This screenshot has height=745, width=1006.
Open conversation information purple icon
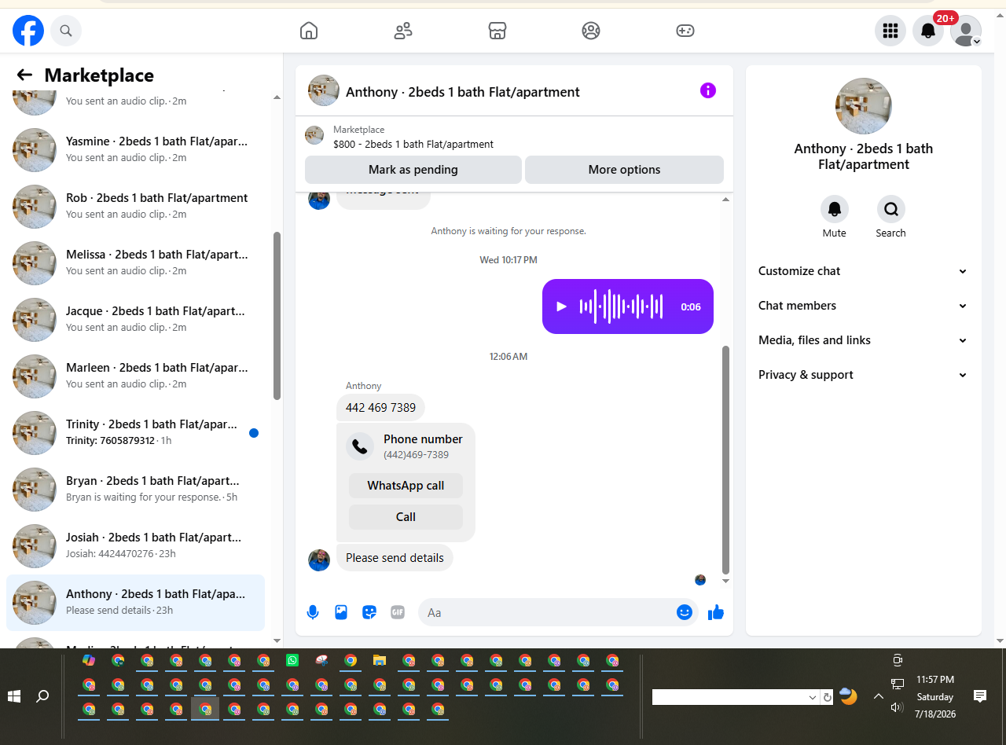(x=708, y=90)
